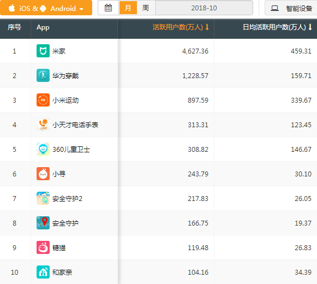
Task: Click rank number 1 in the 序号 column
Action: (x=14, y=51)
